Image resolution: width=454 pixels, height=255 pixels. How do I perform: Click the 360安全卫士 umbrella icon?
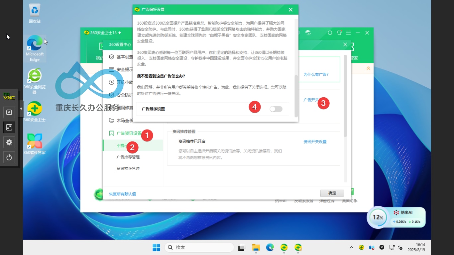308,33
